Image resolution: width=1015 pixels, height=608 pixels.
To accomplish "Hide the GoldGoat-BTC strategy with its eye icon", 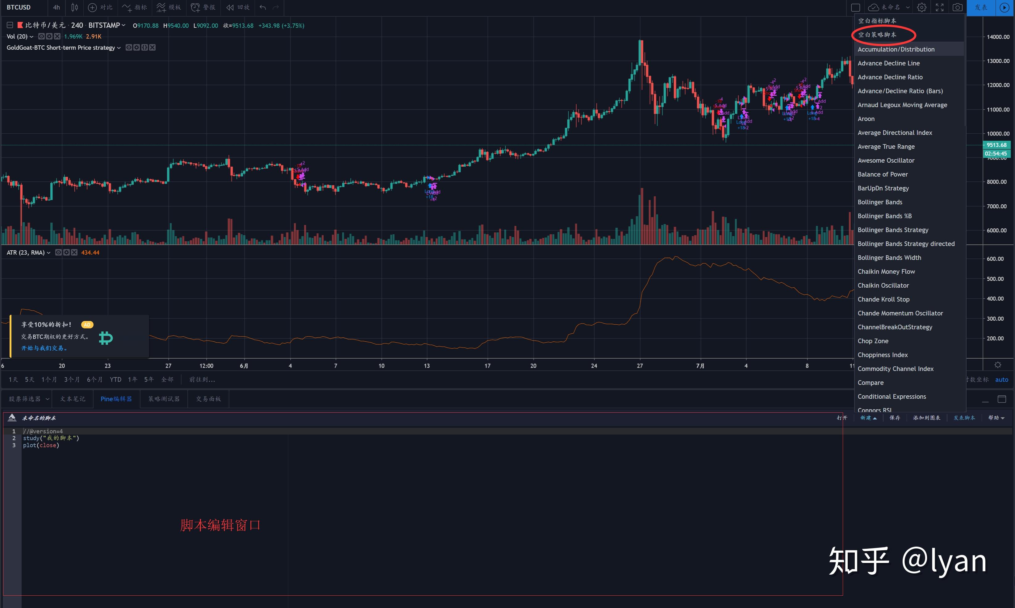I will pyautogui.click(x=129, y=48).
